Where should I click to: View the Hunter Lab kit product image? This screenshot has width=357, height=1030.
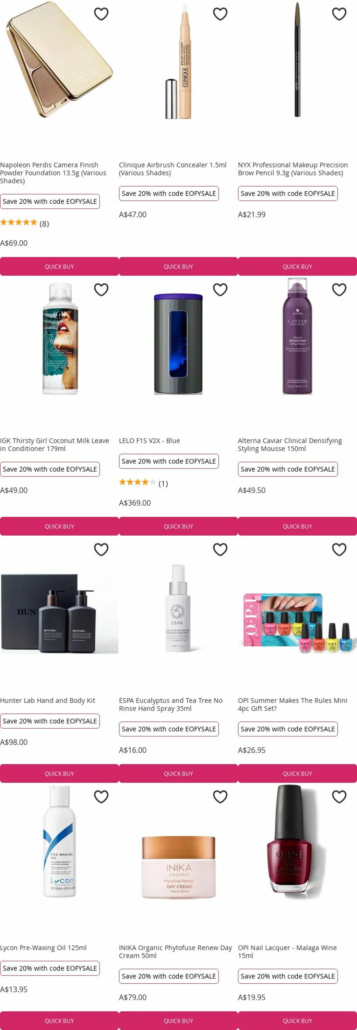pos(60,614)
